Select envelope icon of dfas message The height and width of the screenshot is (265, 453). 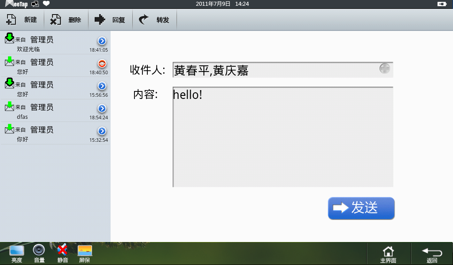click(x=10, y=106)
